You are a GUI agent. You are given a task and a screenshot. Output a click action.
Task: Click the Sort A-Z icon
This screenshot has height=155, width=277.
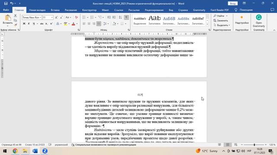click(x=120, y=17)
